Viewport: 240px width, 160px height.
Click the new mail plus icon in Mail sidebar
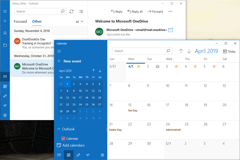click(5, 21)
